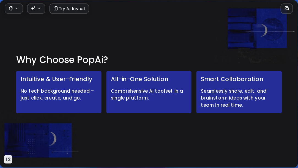Click the 'Seamlessly share, edit' description text
Image resolution: width=298 pixels, height=168 pixels.
click(x=234, y=98)
